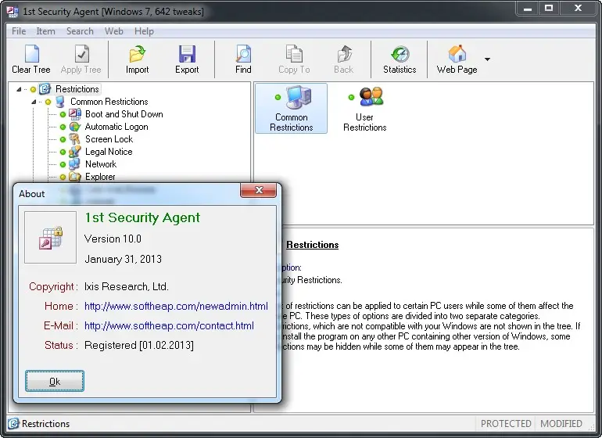Select Common Restrictions in the tree
Viewport: 602px width, 438px height.
(109, 102)
